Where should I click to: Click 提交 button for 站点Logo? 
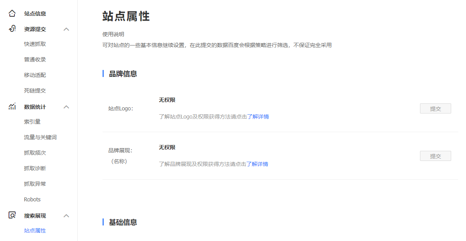[x=435, y=109]
